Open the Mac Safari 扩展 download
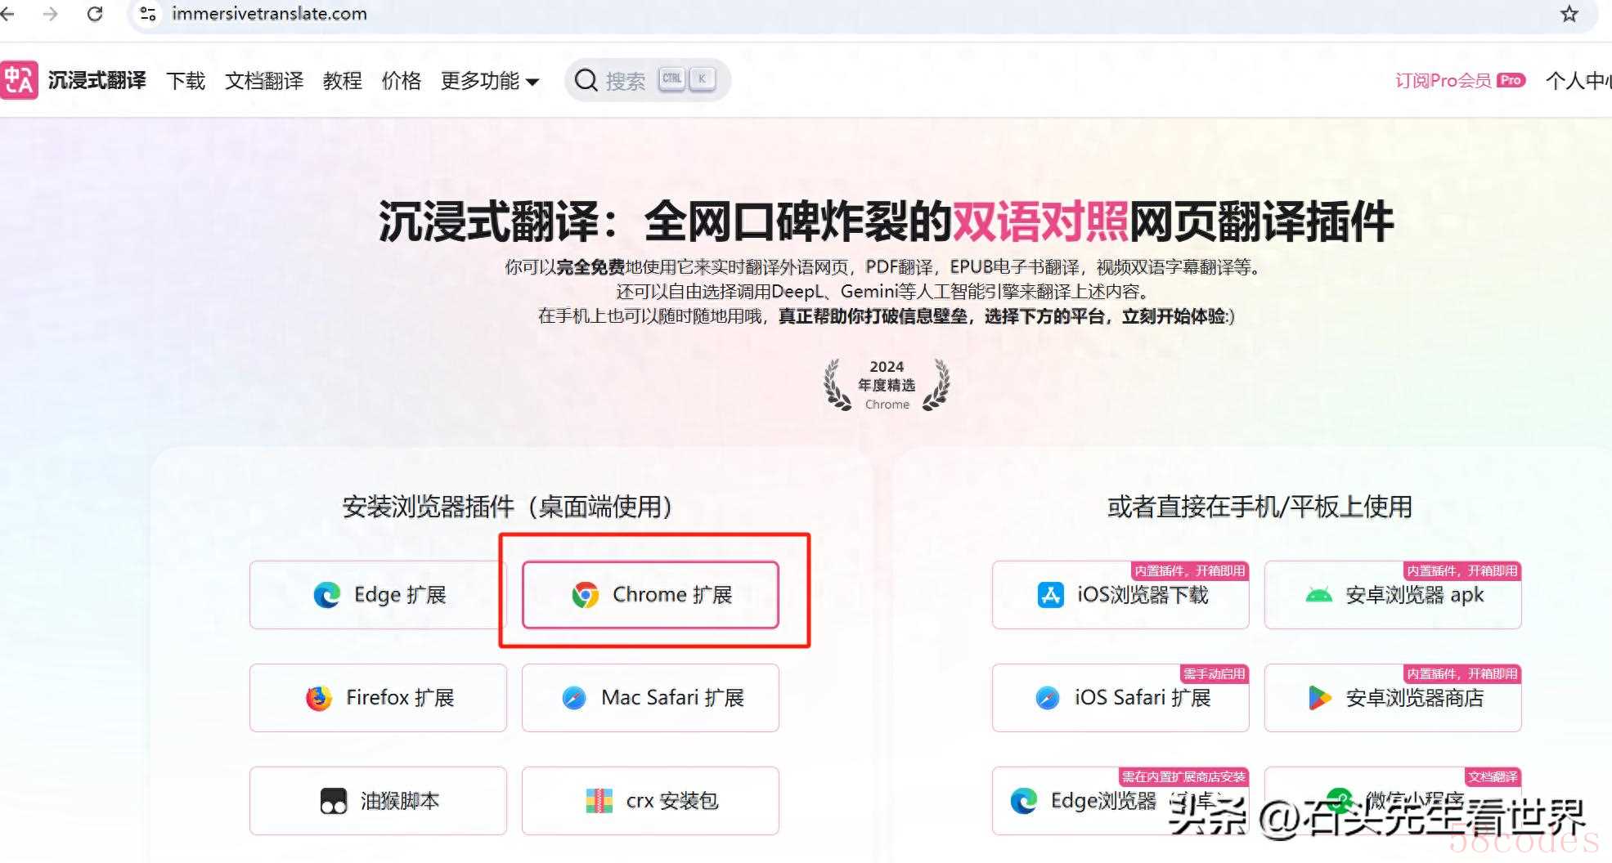 click(650, 698)
